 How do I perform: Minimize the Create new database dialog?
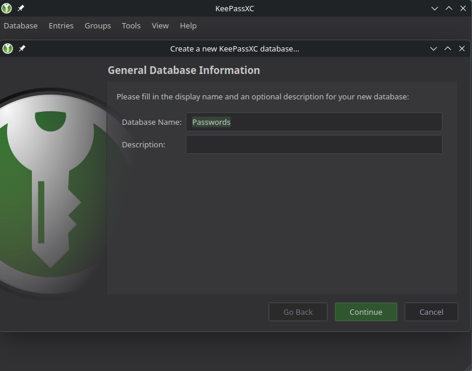pos(433,49)
